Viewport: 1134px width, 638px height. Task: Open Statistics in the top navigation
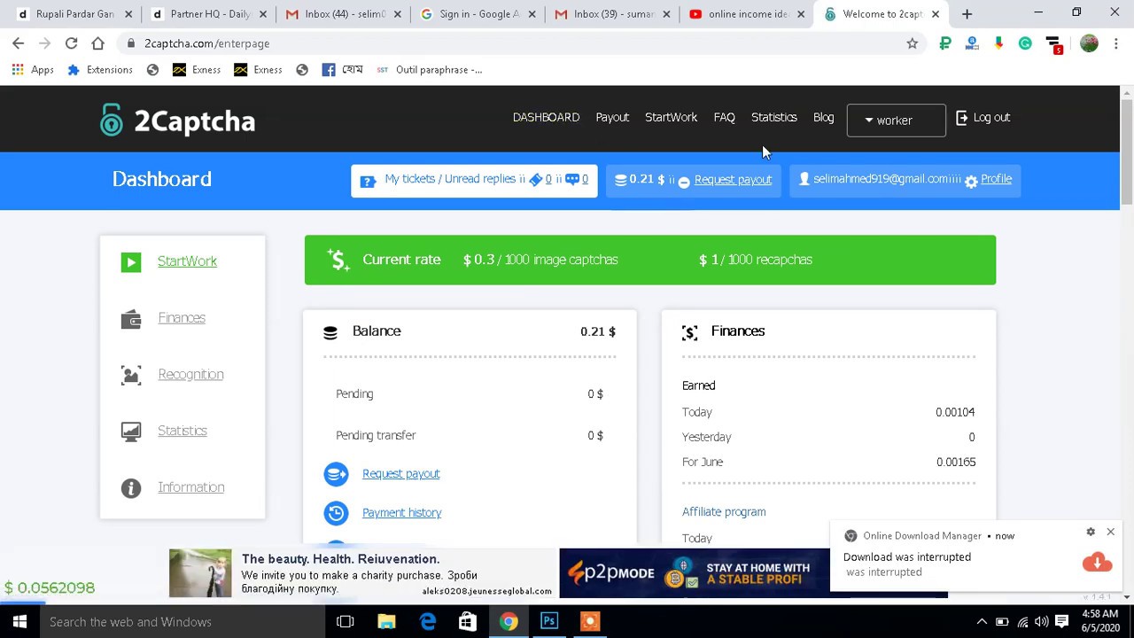773,117
